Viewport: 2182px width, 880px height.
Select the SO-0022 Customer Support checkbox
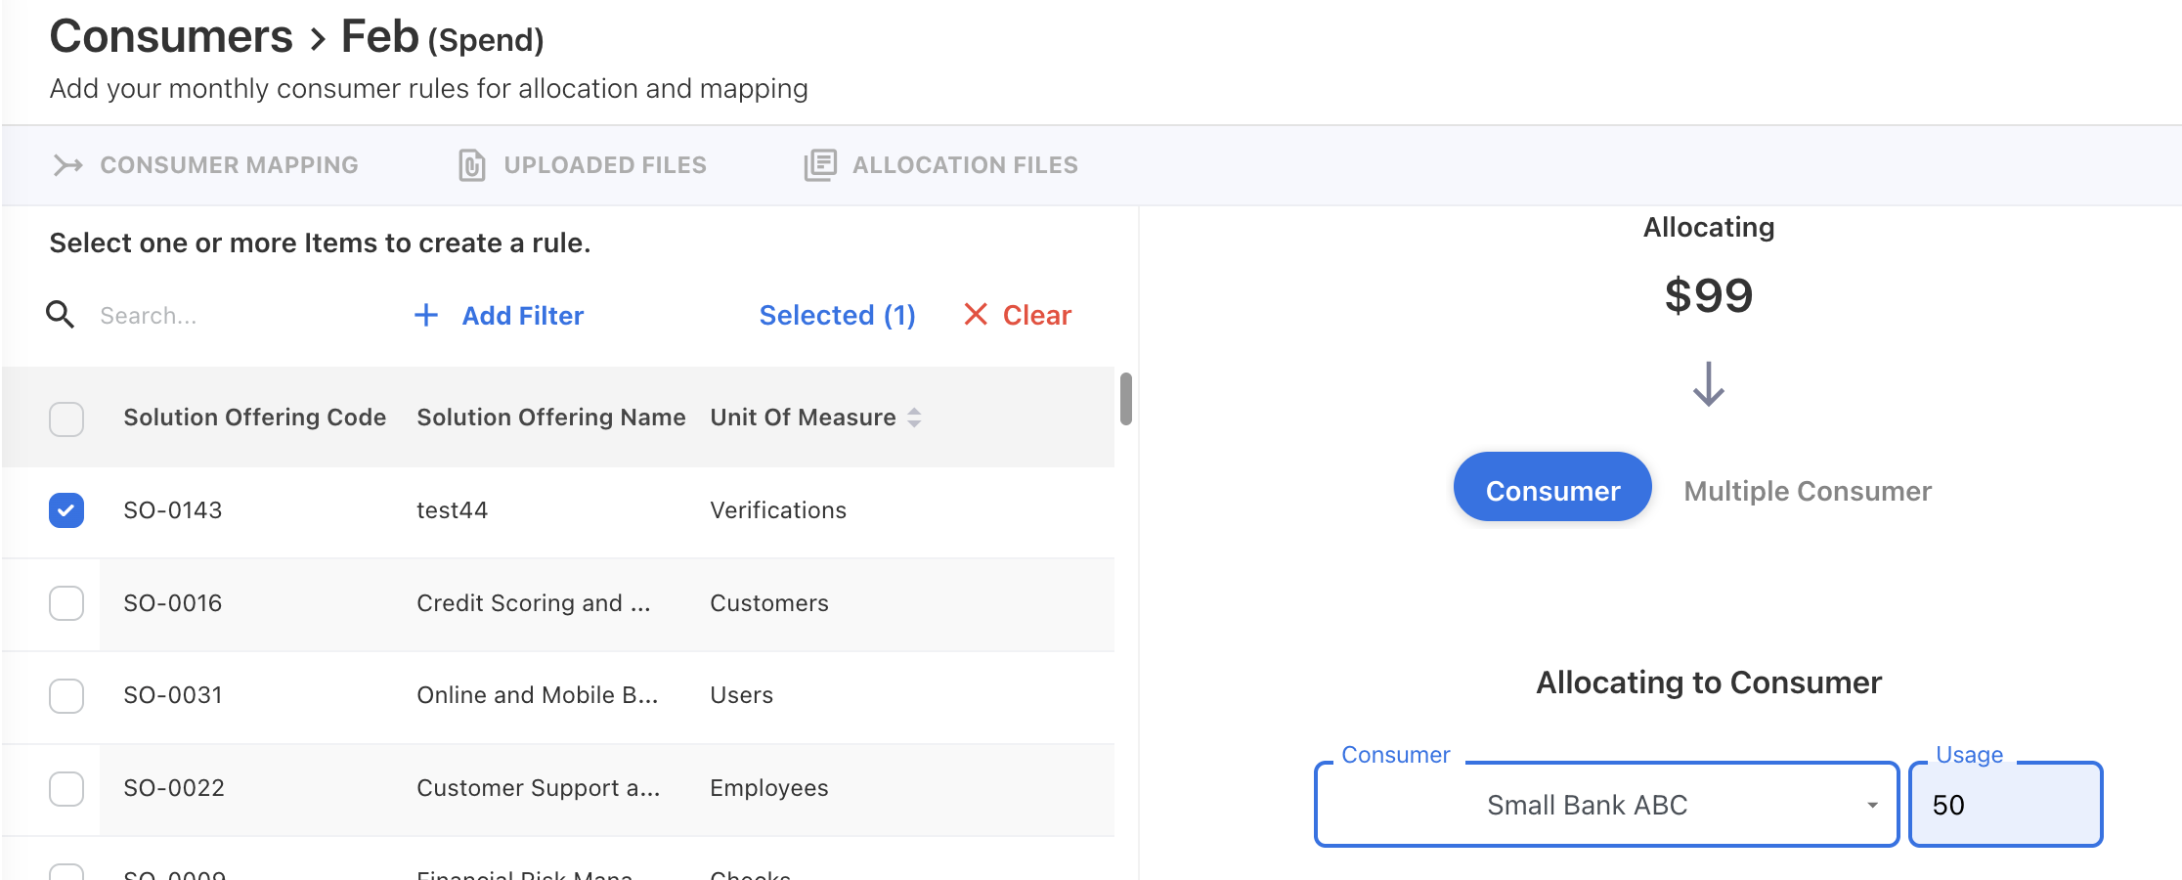click(66, 788)
